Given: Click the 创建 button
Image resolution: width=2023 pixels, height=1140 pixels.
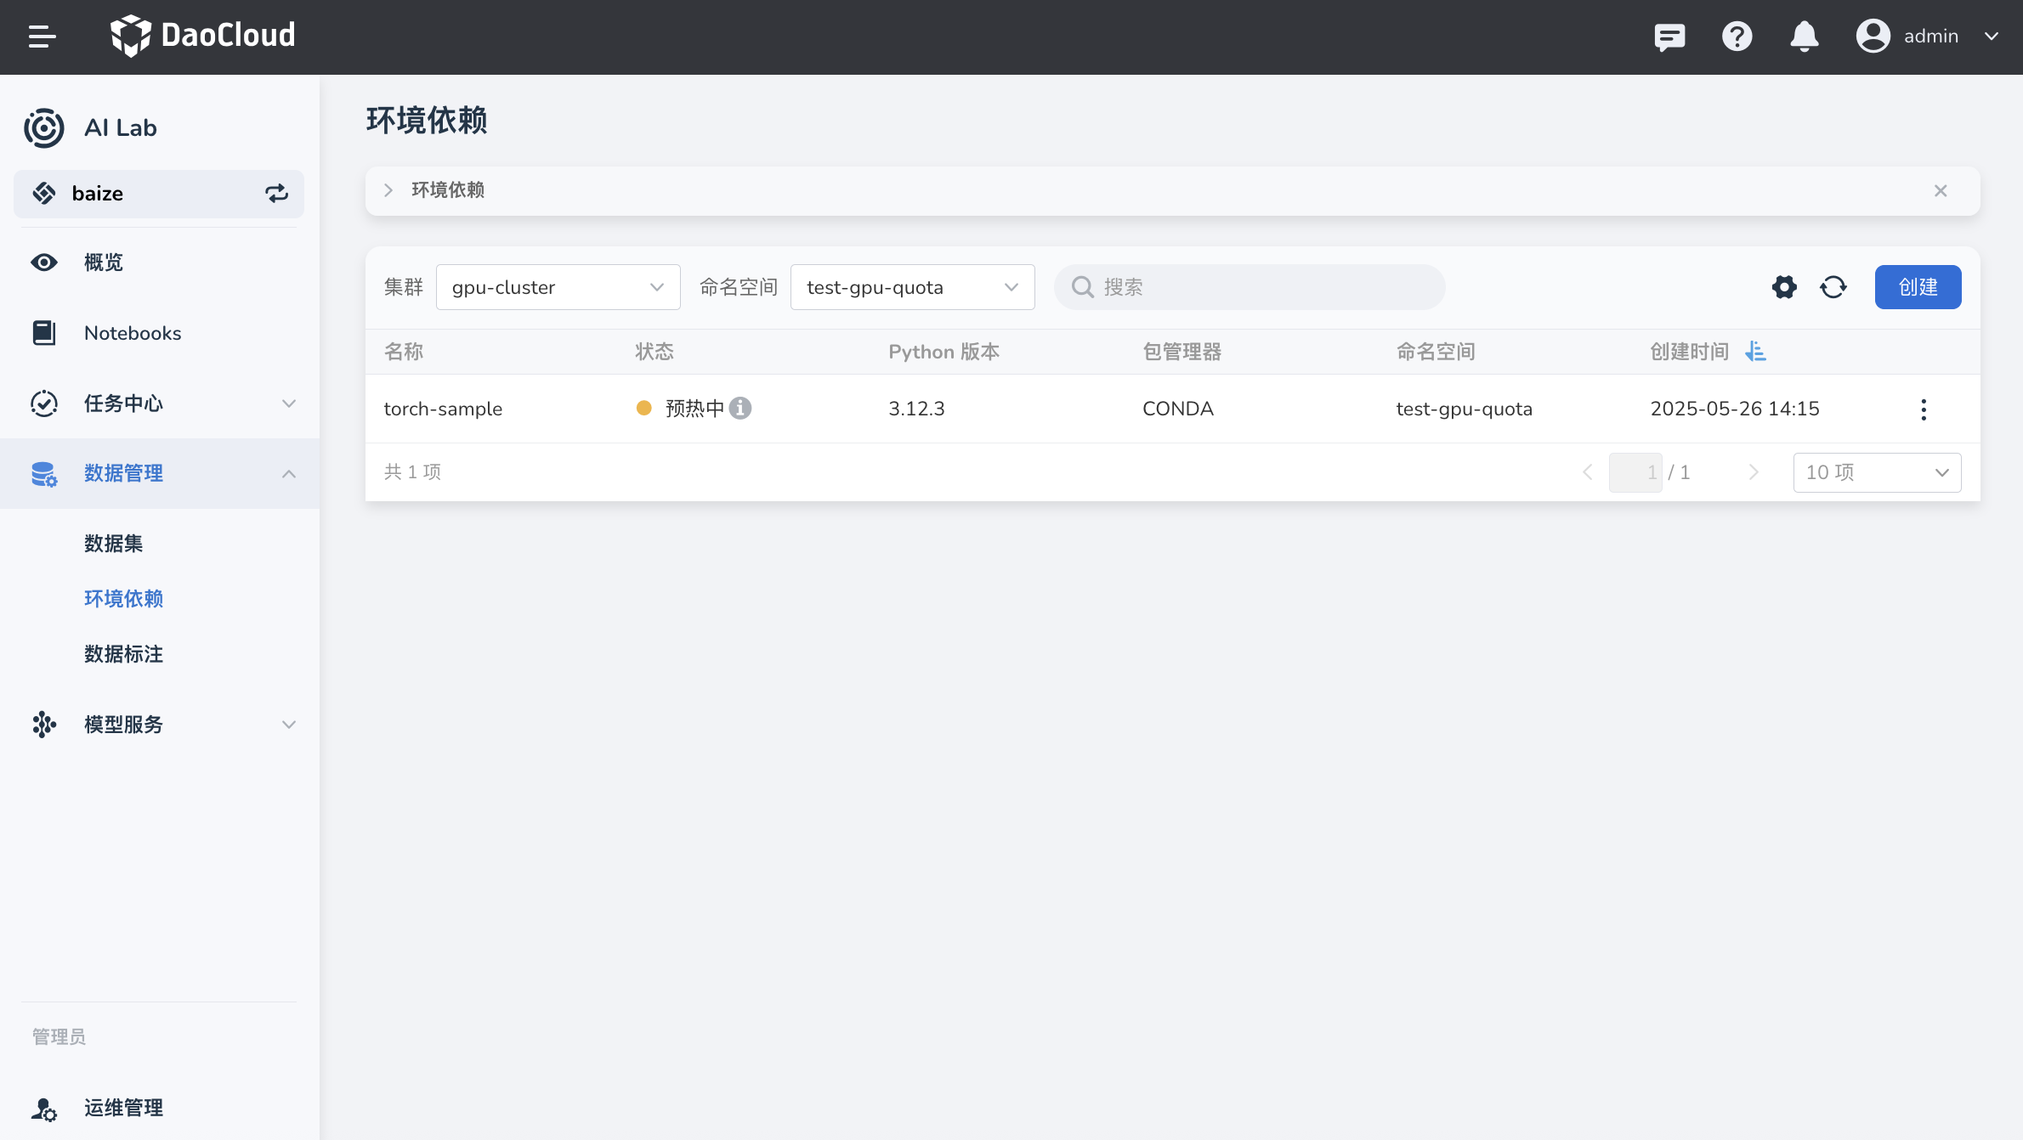Looking at the screenshot, I should coord(1918,287).
